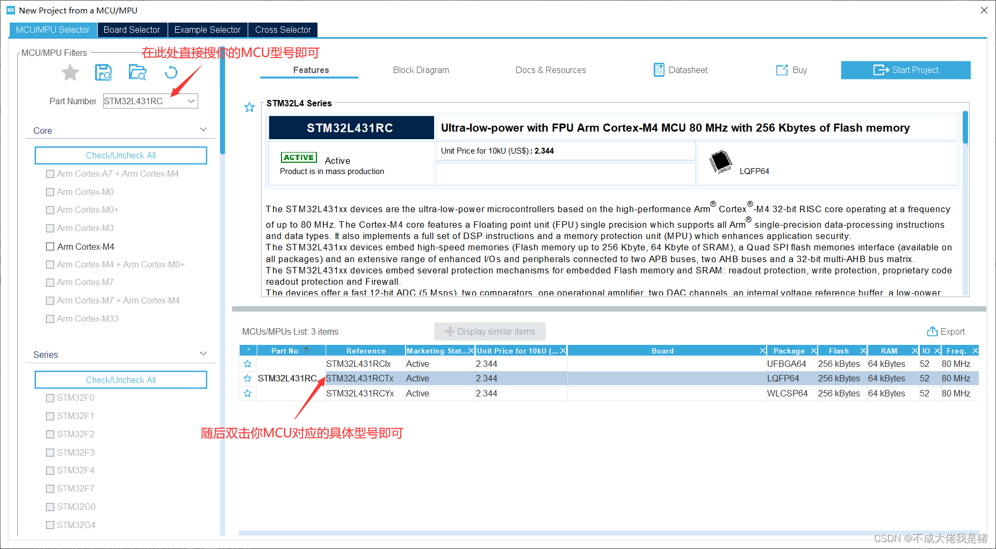Show favorite MCUs with the star icon
This screenshot has width=996, height=549.
pyautogui.click(x=70, y=72)
